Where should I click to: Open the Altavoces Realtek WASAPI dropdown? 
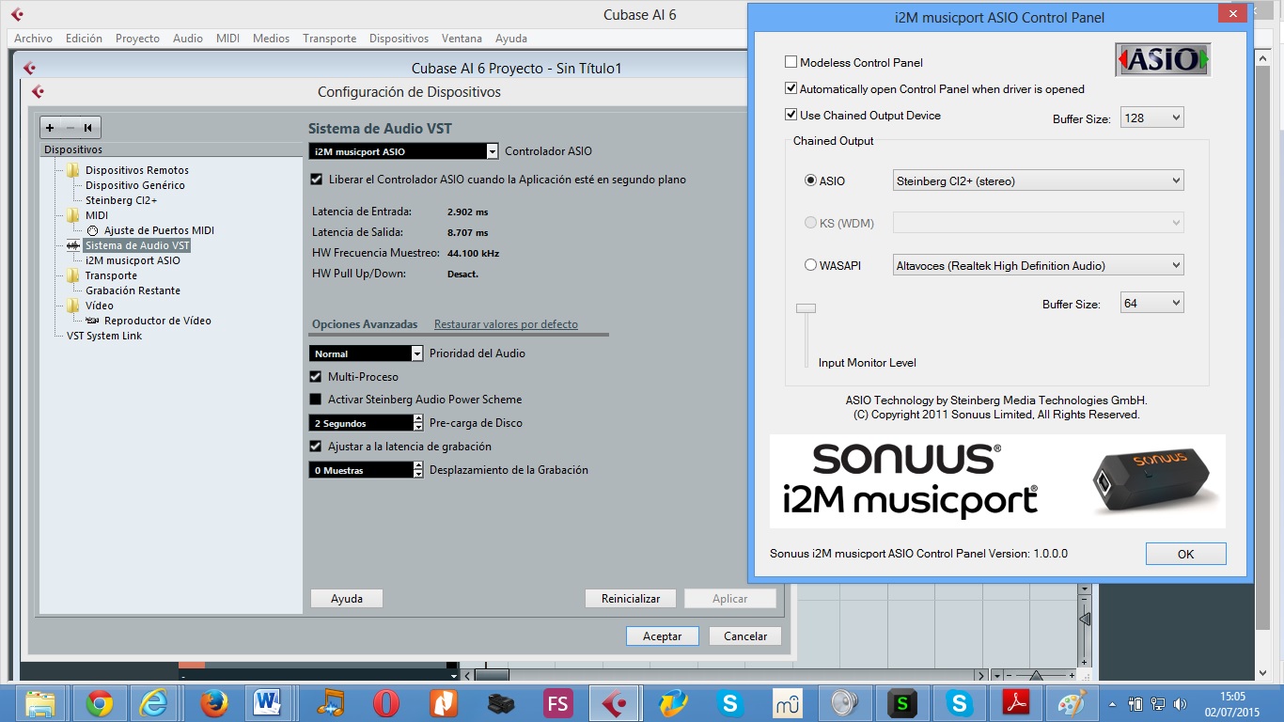[1038, 265]
